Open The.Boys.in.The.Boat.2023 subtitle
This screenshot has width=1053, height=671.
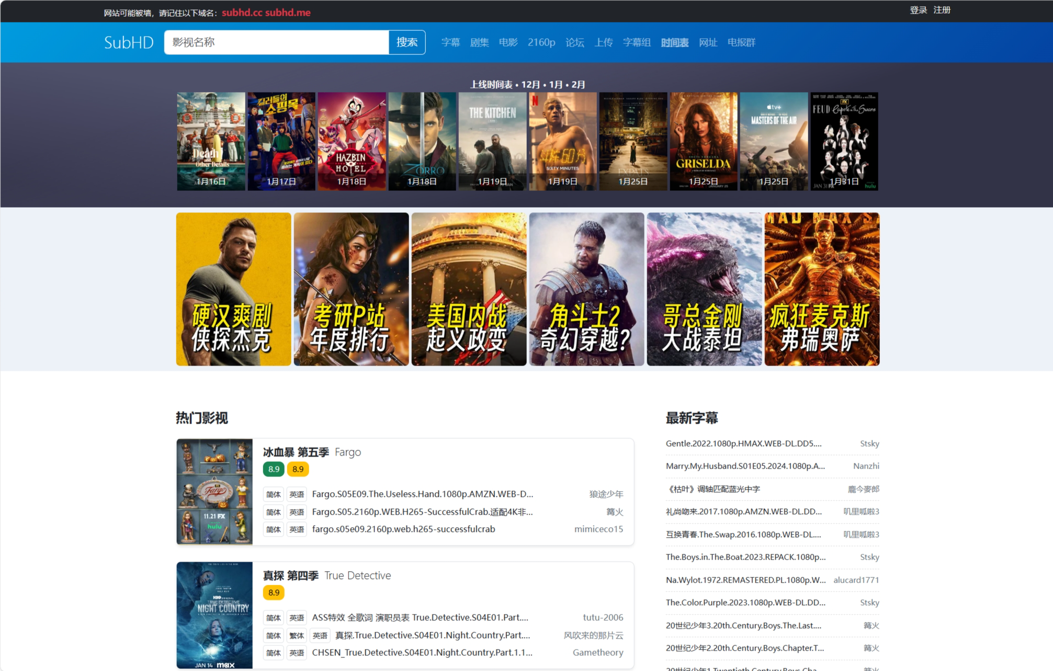[745, 557]
